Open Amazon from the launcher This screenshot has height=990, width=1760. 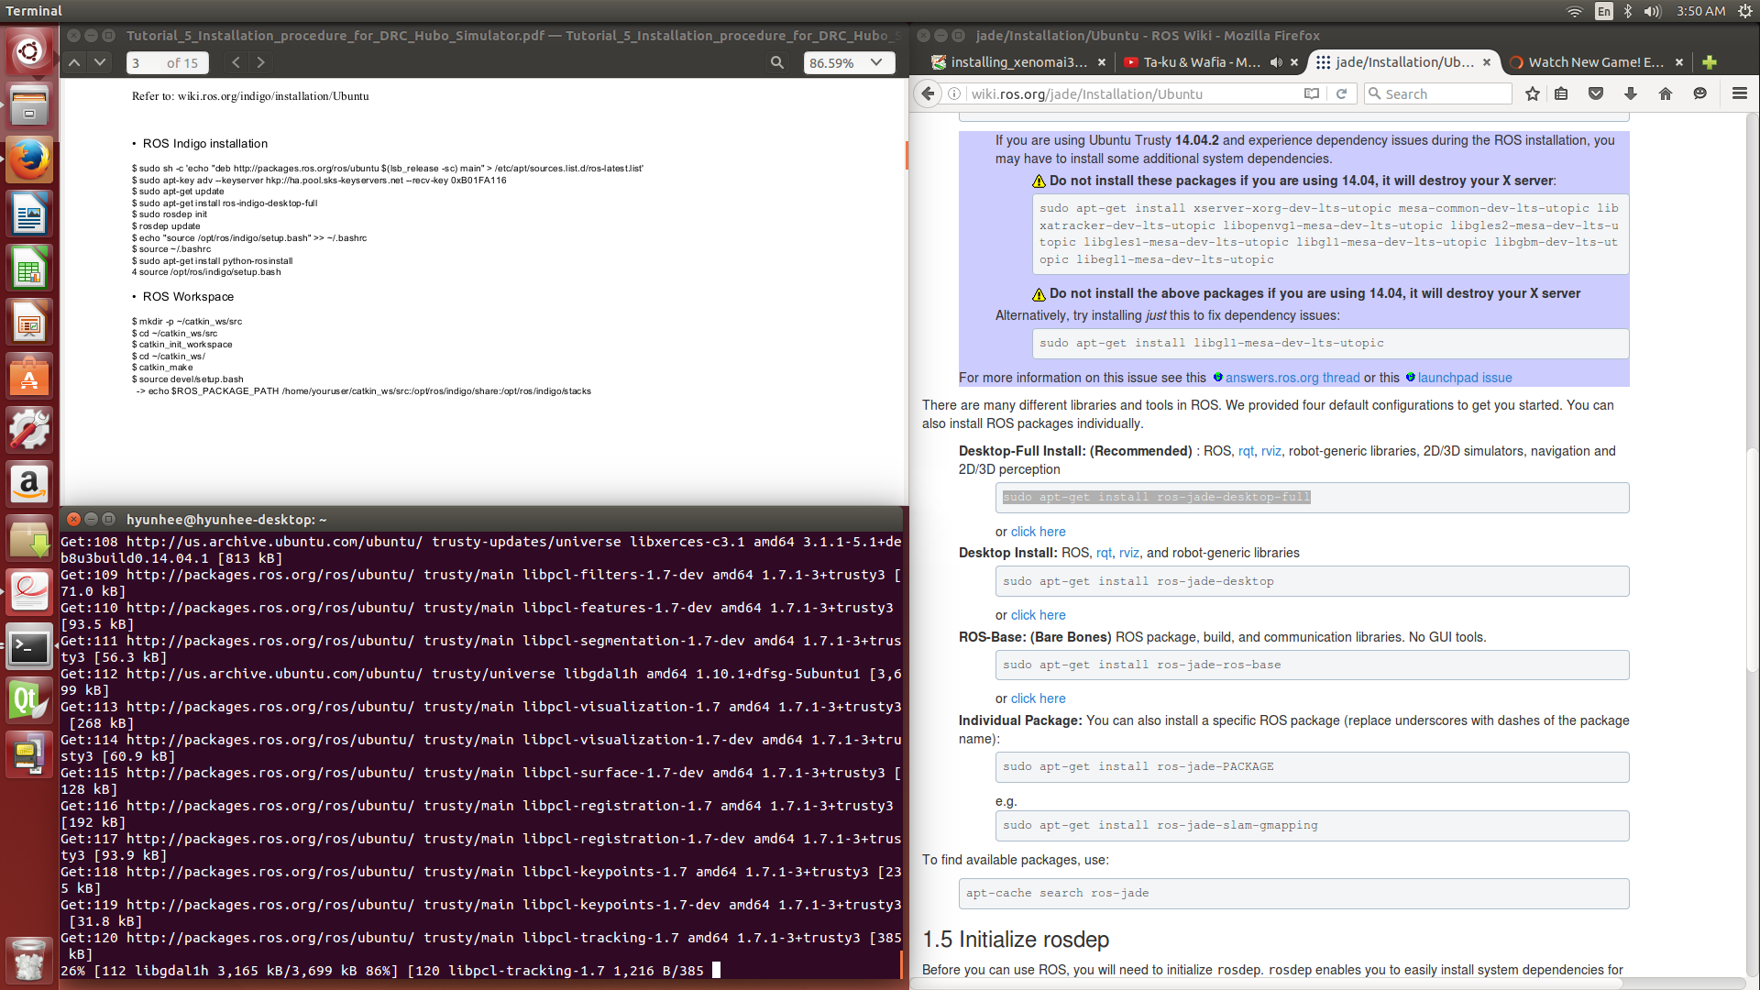[x=29, y=484]
